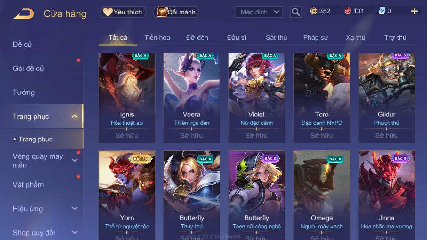Open the Yêu thích heart favorites
Screen dimensions: 427x240
123,12
